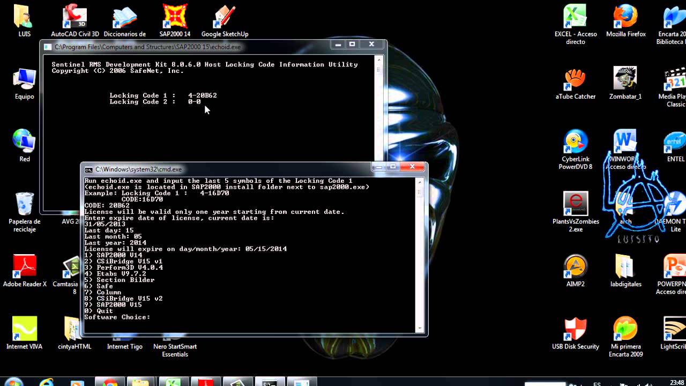Click the '4) Etabs V9.7.2' line
Image resolution: width=686 pixels, height=386 pixels.
point(115,273)
